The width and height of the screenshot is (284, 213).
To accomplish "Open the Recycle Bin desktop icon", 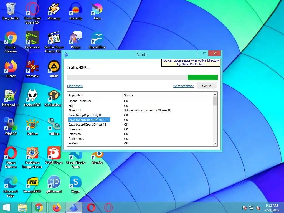I will pyautogui.click(x=11, y=11).
